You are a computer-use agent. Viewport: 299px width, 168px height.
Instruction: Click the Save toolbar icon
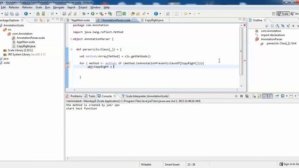click(x=6, y=14)
